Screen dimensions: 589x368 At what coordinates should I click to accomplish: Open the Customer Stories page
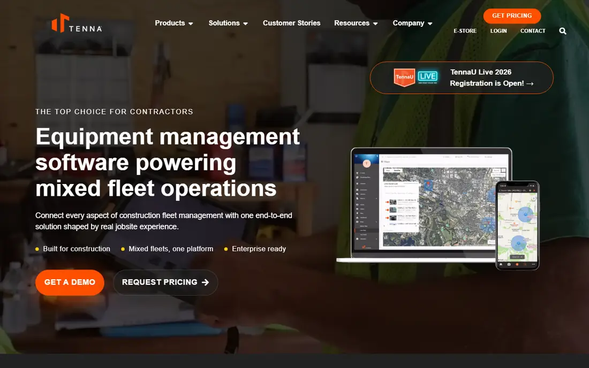pyautogui.click(x=291, y=23)
